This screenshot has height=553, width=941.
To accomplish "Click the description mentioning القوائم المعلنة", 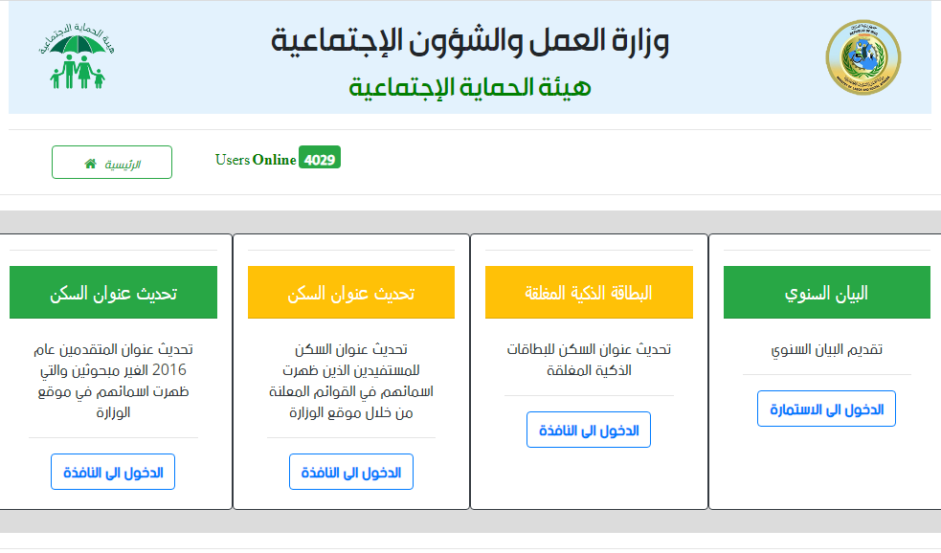I will tap(351, 380).
